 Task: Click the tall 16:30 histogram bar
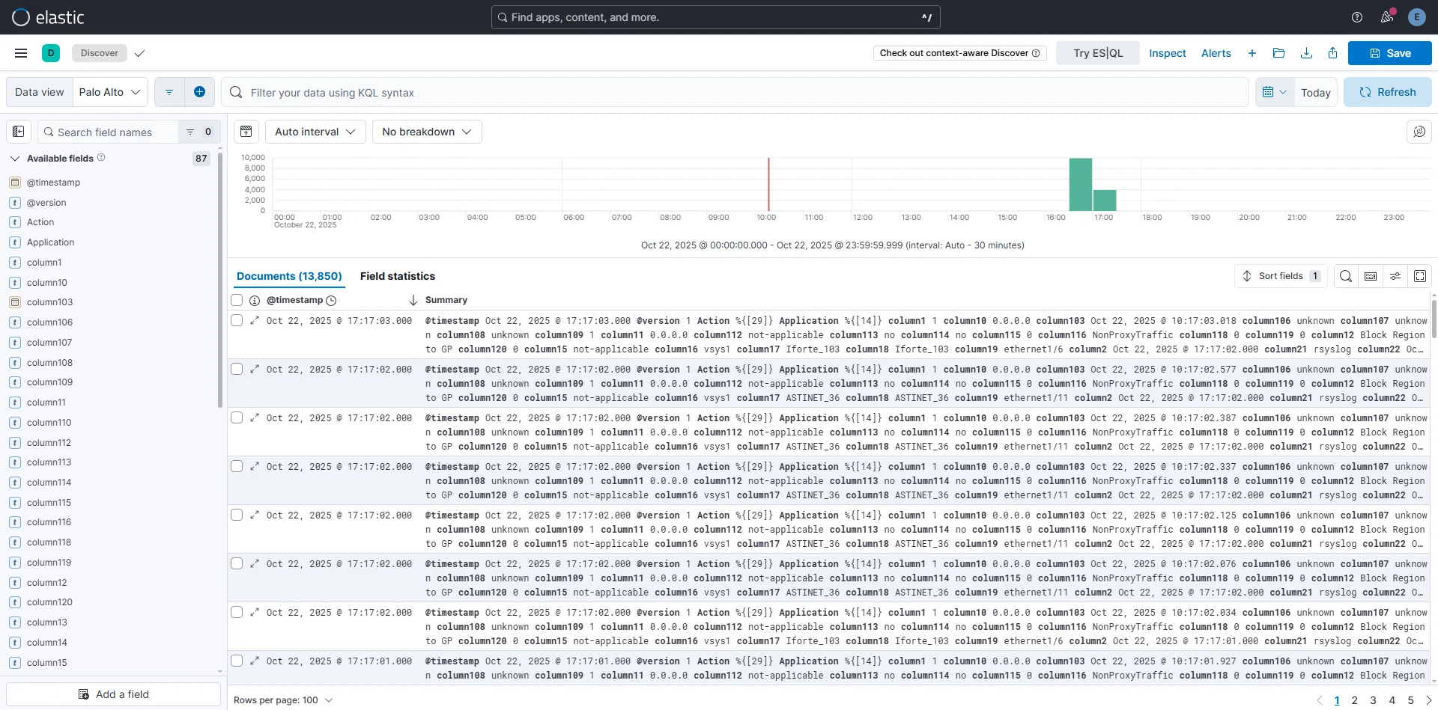click(x=1080, y=184)
